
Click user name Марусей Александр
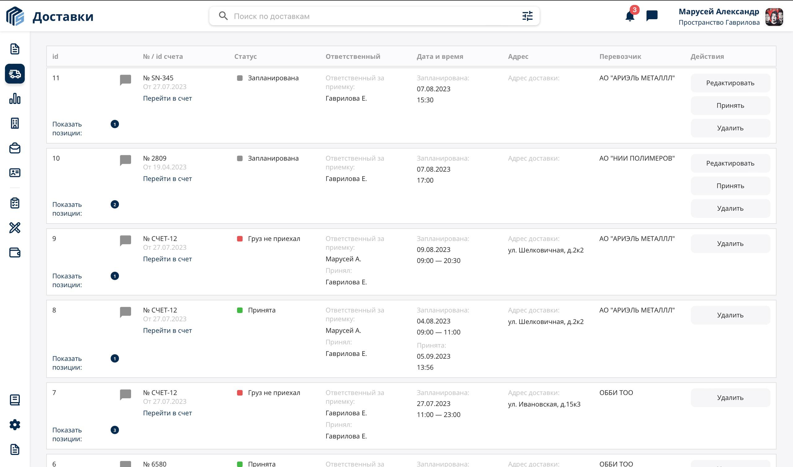719,11
